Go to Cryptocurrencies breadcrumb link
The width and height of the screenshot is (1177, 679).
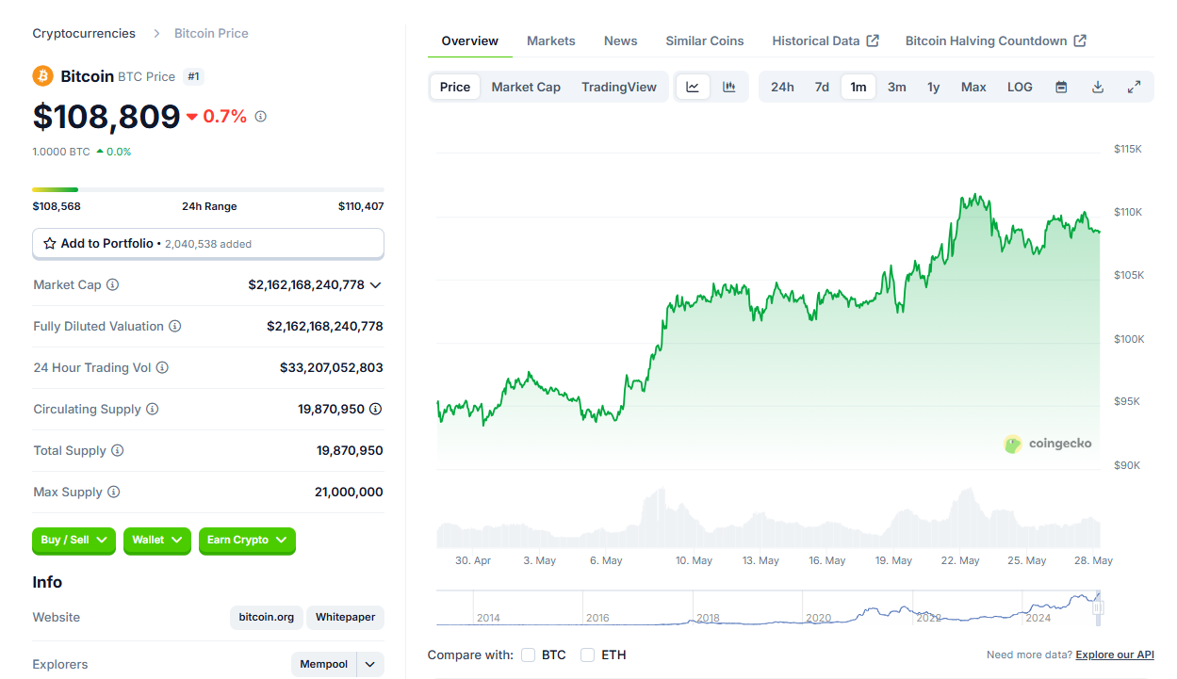84,33
